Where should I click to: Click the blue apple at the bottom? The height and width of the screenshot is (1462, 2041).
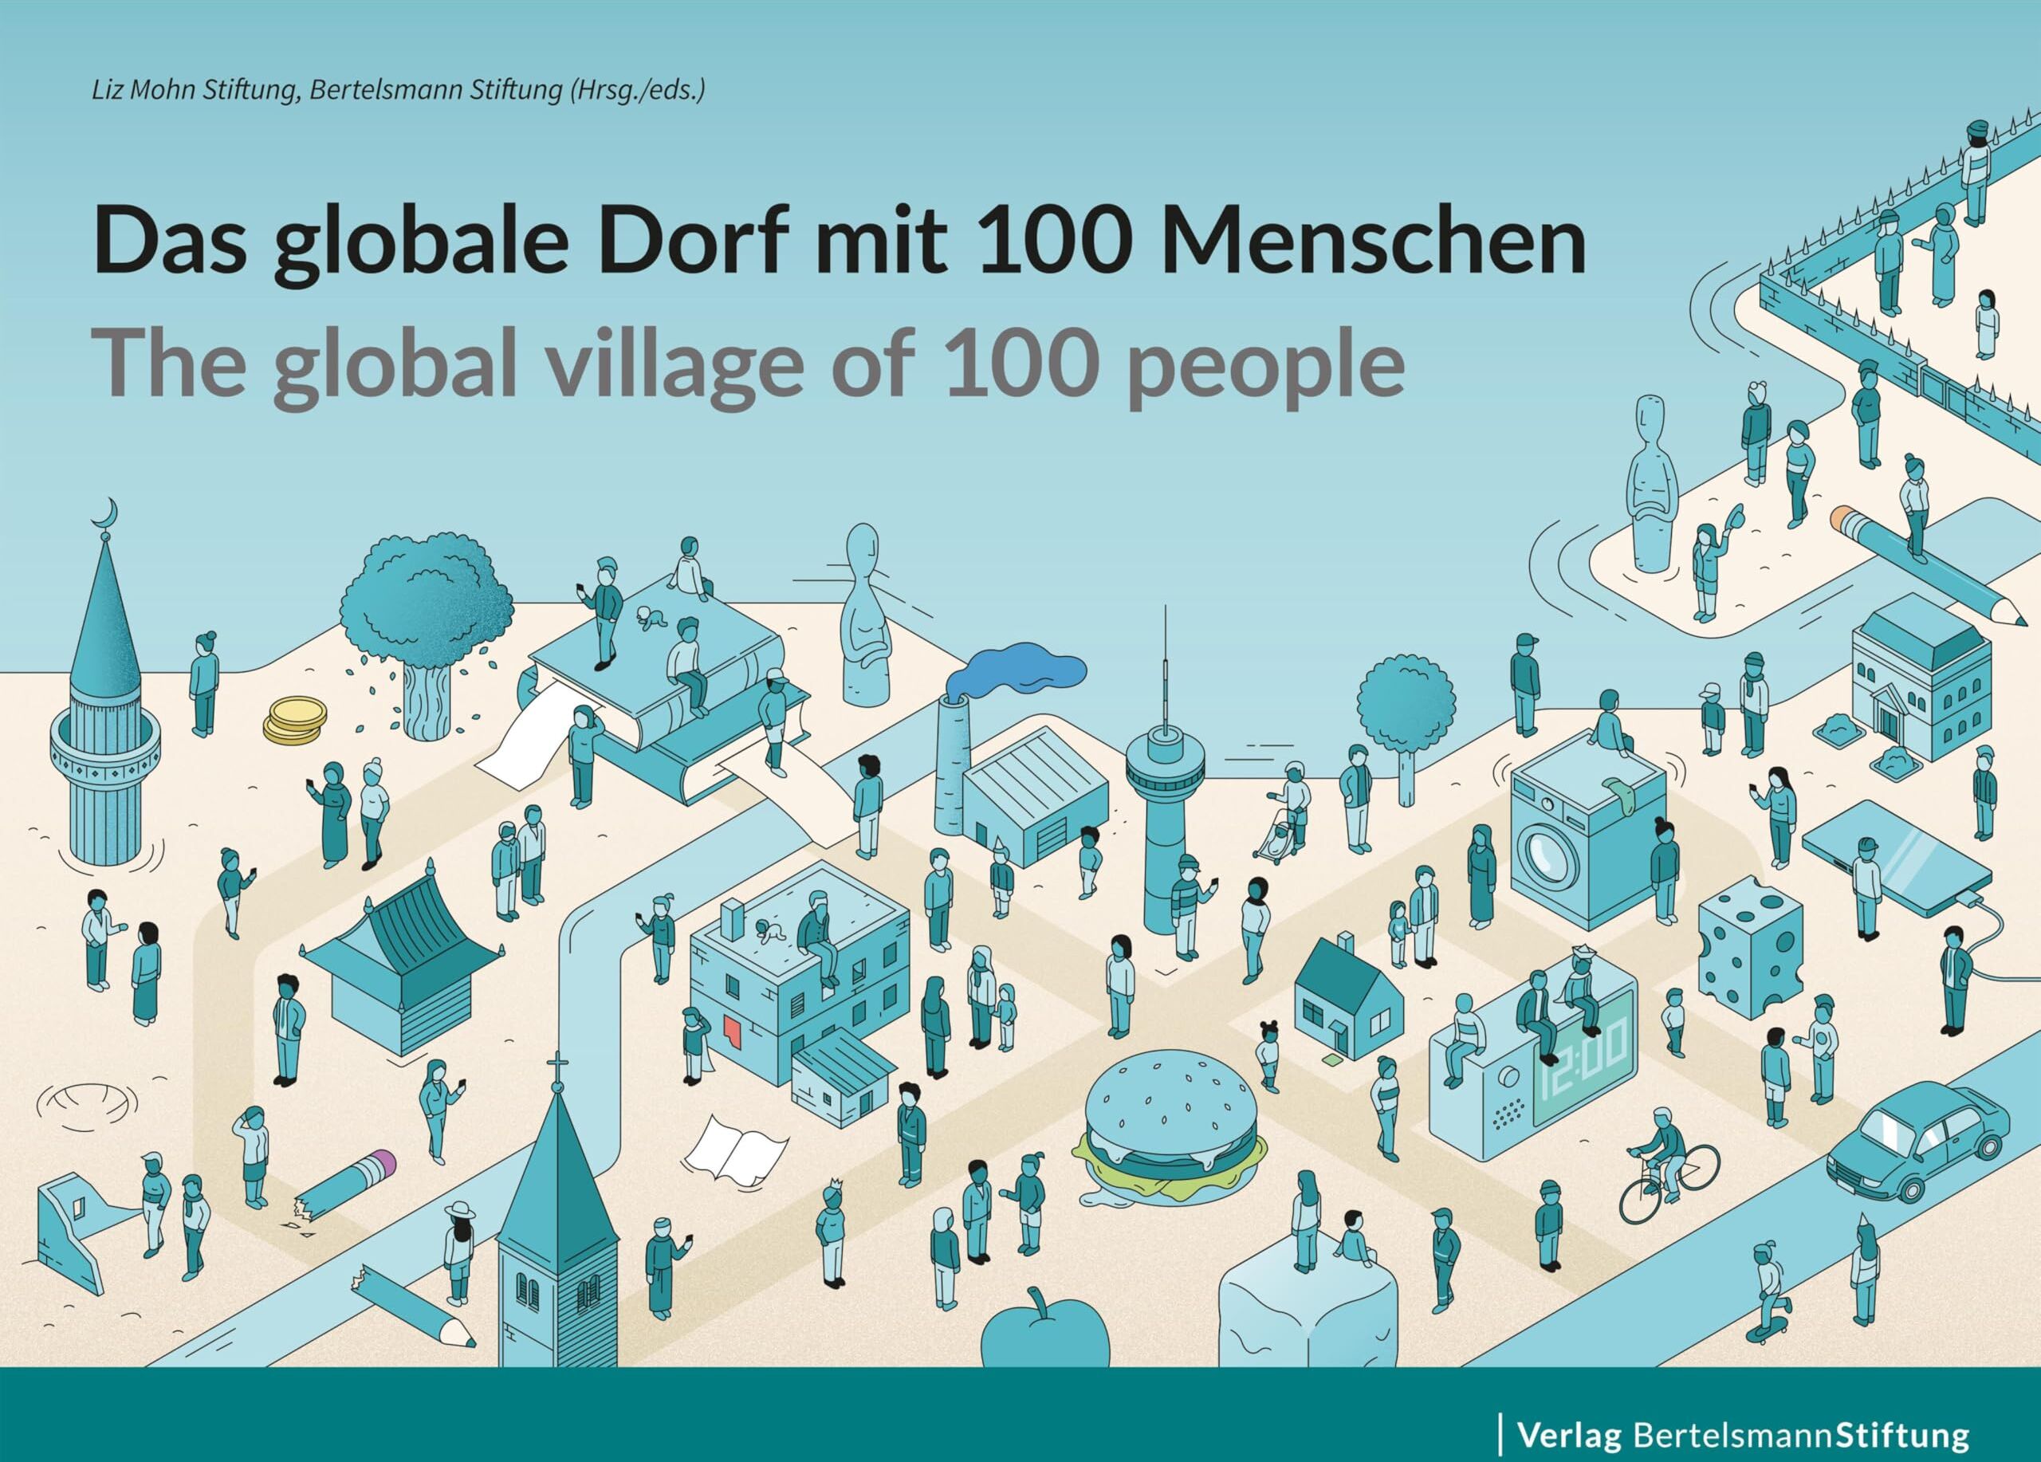click(1044, 1327)
